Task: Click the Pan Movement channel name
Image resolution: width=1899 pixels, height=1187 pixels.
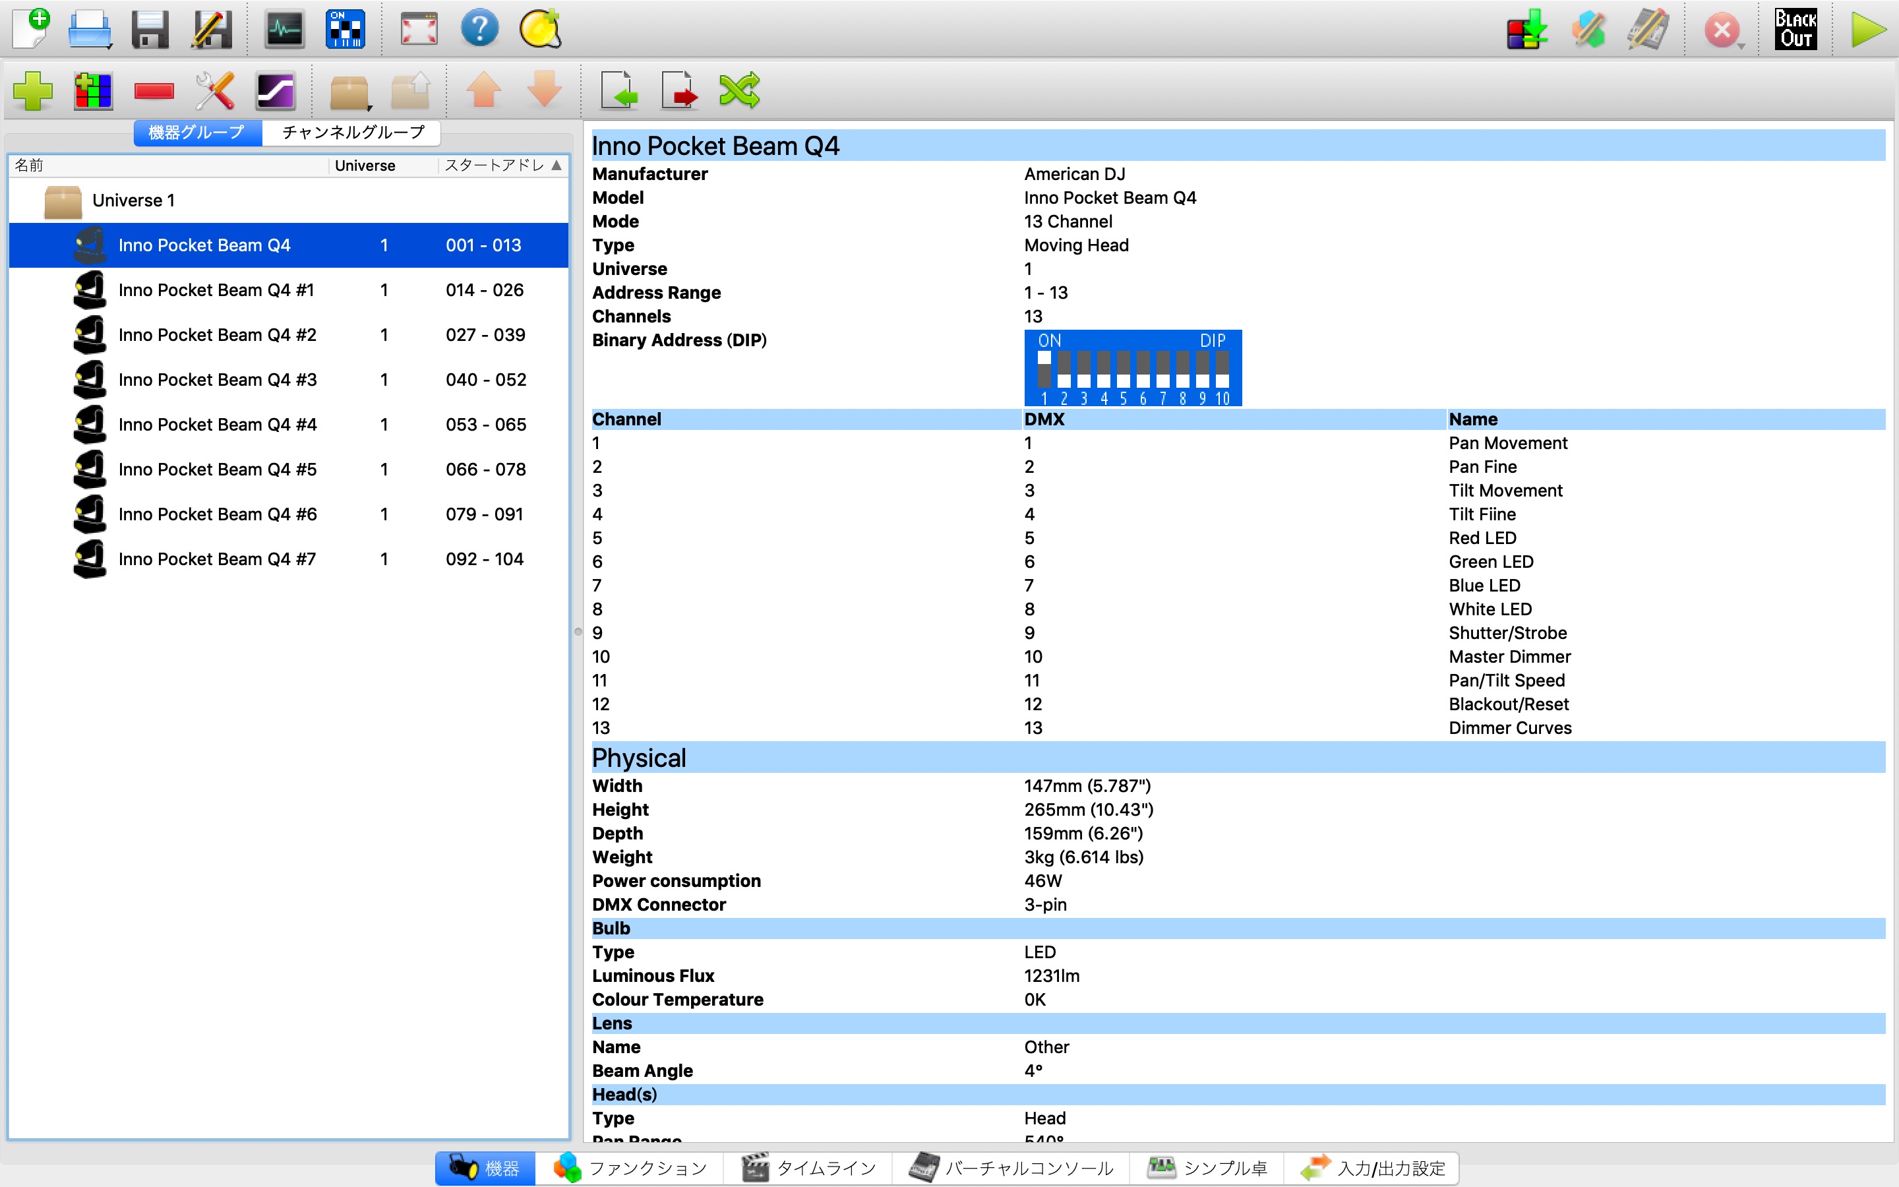Action: [x=1507, y=442]
